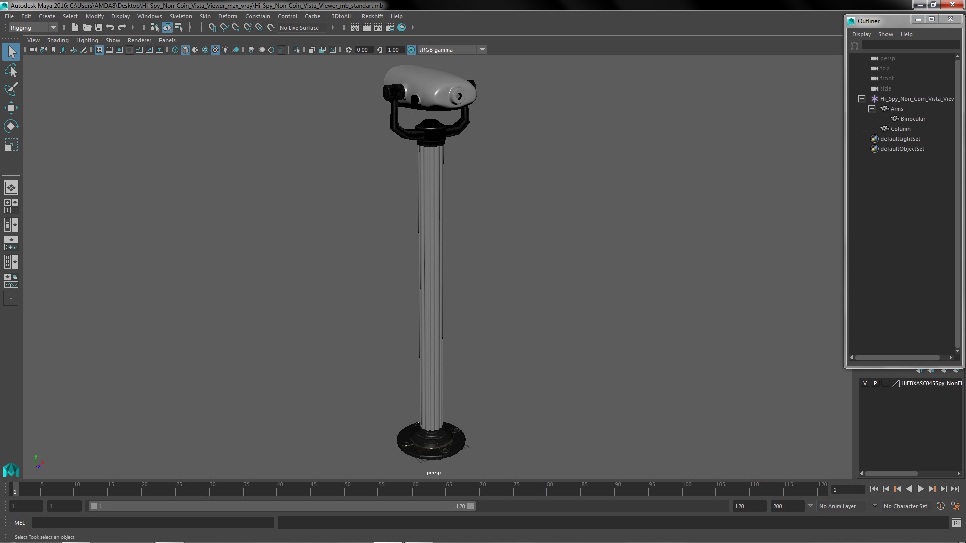
Task: Step to next keyframe
Action: click(x=932, y=489)
